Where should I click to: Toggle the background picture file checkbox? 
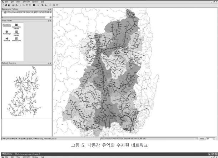point(5,13)
